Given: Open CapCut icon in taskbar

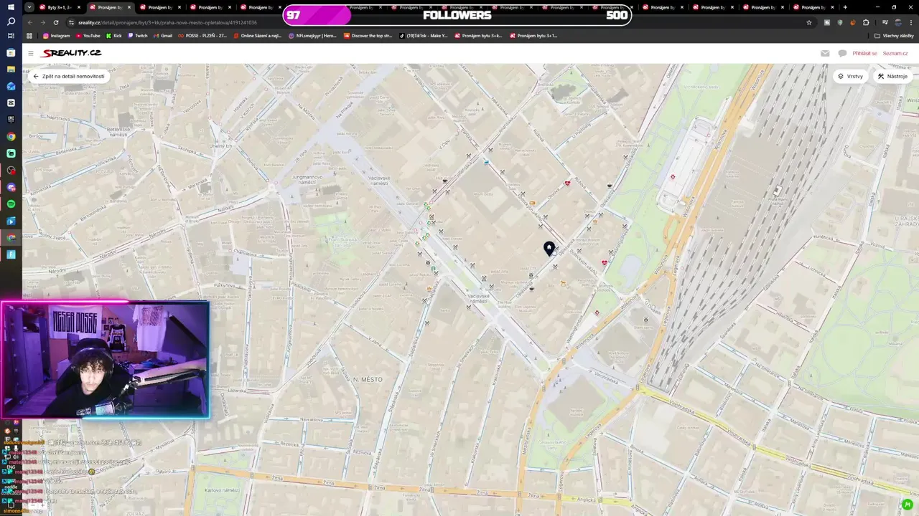Looking at the screenshot, I should coord(11,102).
